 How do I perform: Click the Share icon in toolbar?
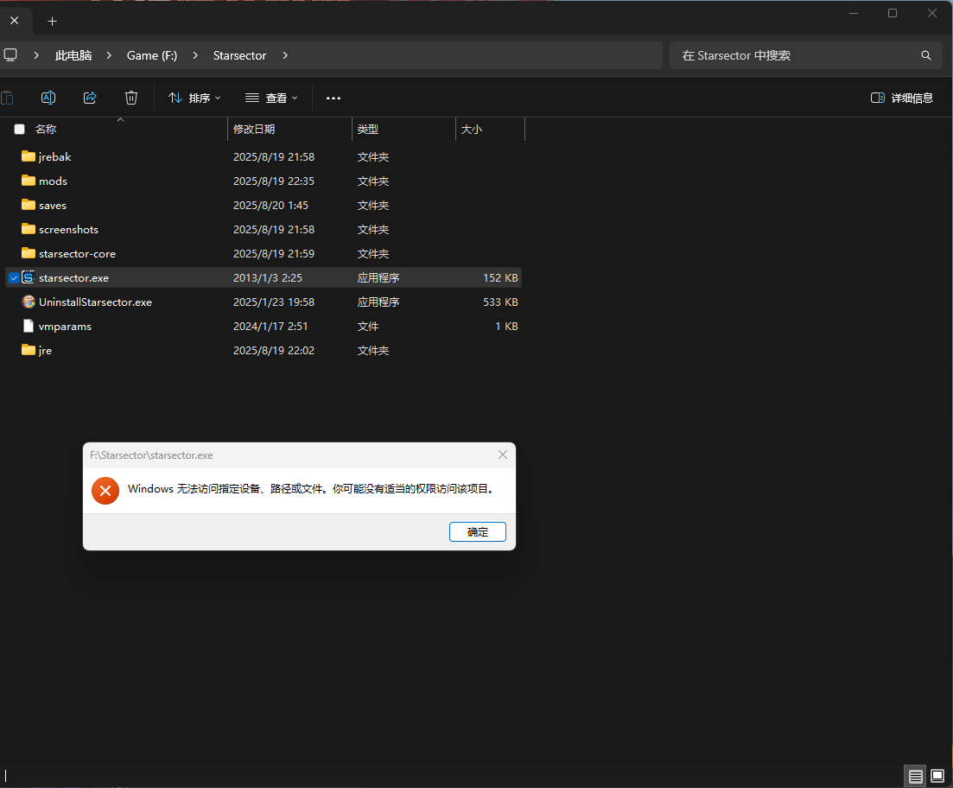click(90, 98)
